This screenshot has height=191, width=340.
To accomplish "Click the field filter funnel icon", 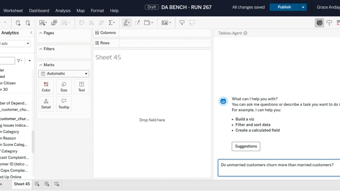I will coord(20,60).
